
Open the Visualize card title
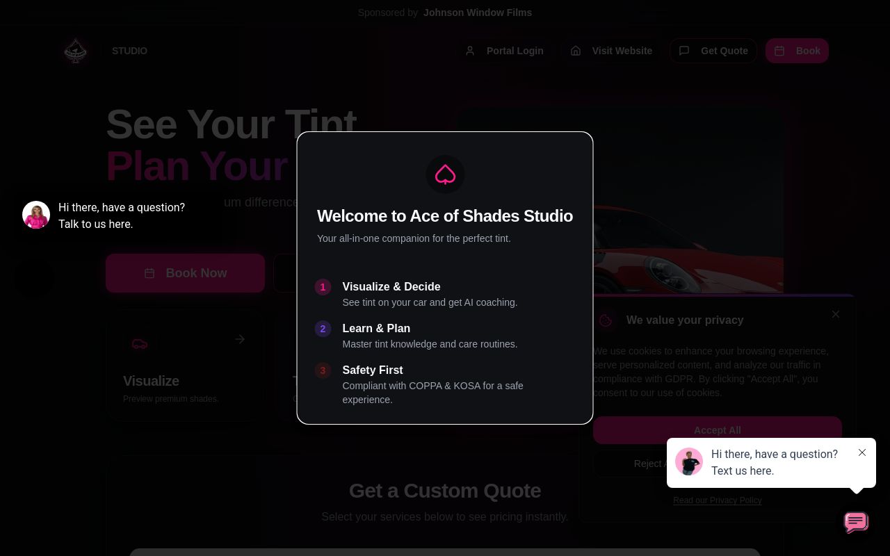pyautogui.click(x=151, y=381)
